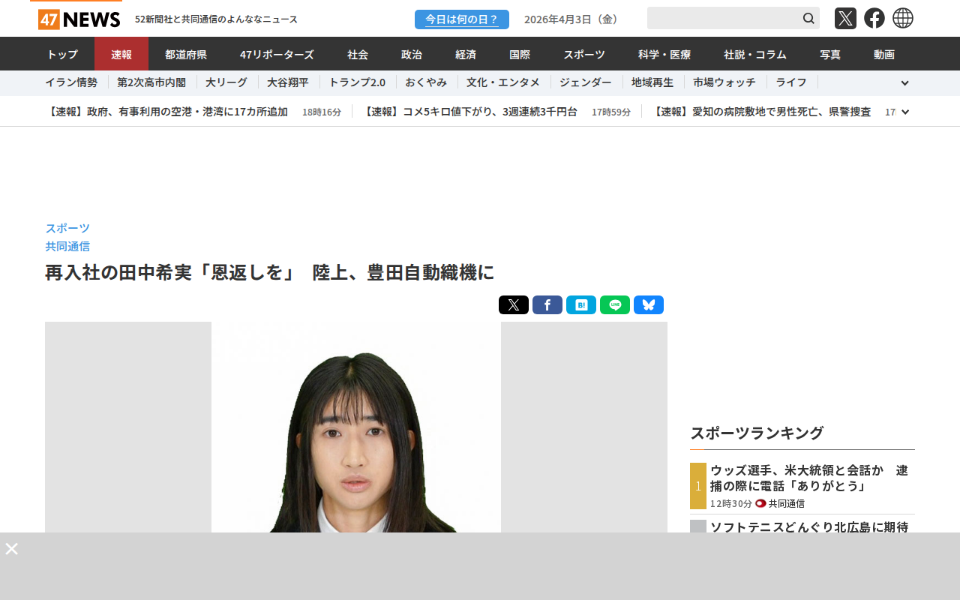Open ranking article ソフトテニスどんぐり北広島
960x600 pixels.
click(809, 526)
